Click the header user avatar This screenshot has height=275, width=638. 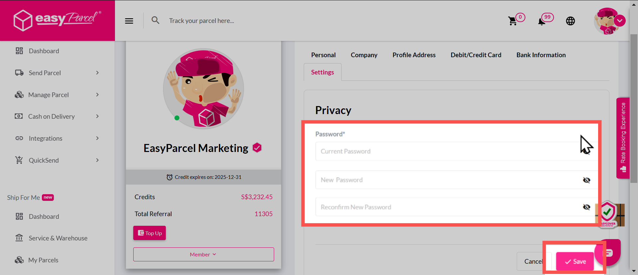pyautogui.click(x=607, y=21)
